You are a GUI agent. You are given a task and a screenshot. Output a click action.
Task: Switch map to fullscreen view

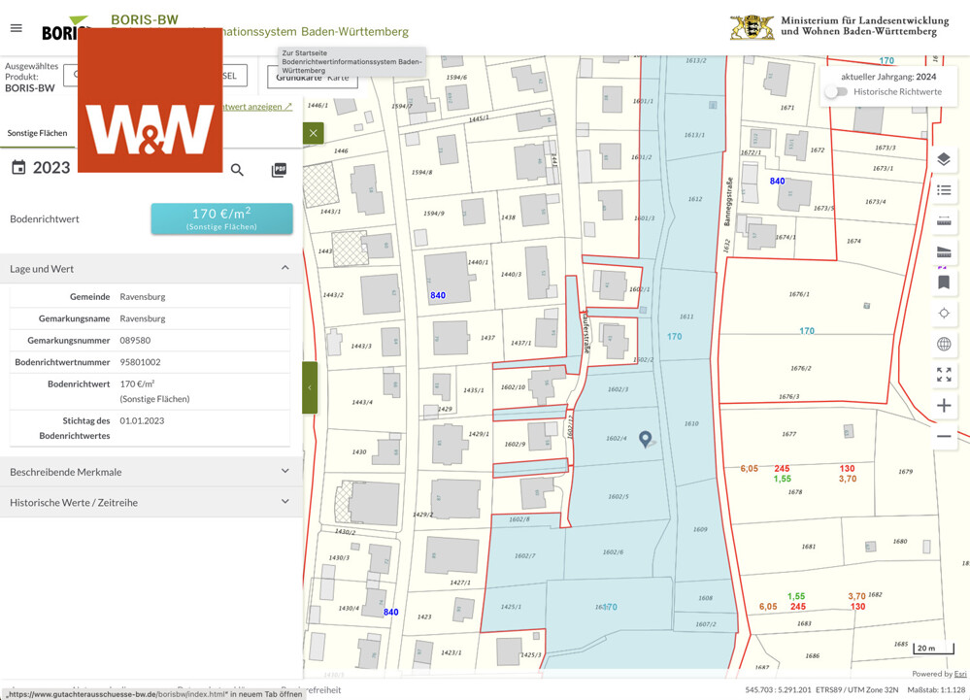(x=943, y=375)
